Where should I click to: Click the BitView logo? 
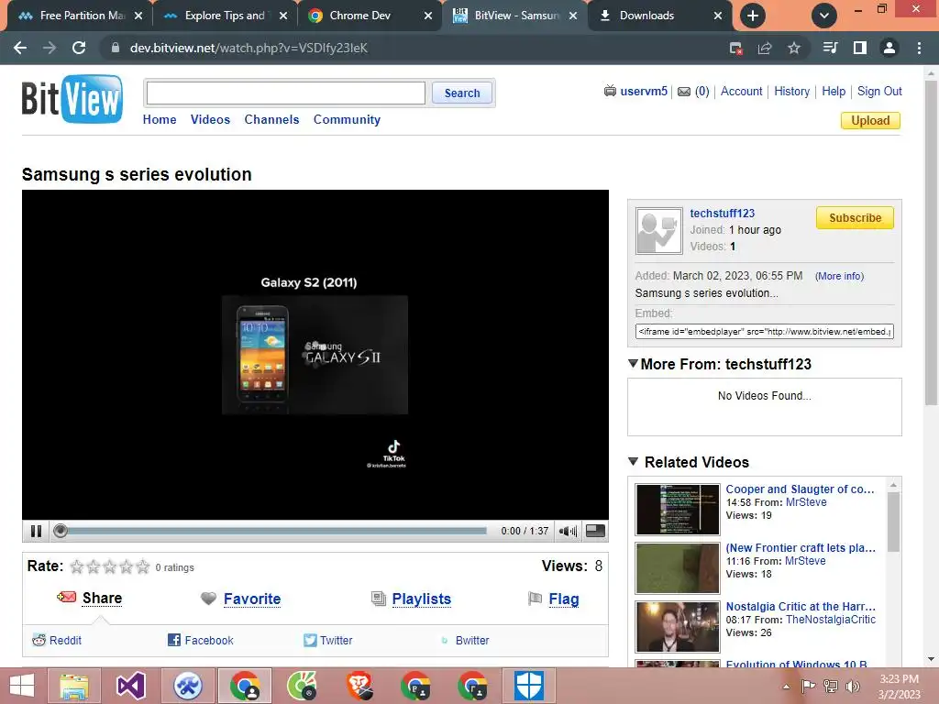click(72, 98)
